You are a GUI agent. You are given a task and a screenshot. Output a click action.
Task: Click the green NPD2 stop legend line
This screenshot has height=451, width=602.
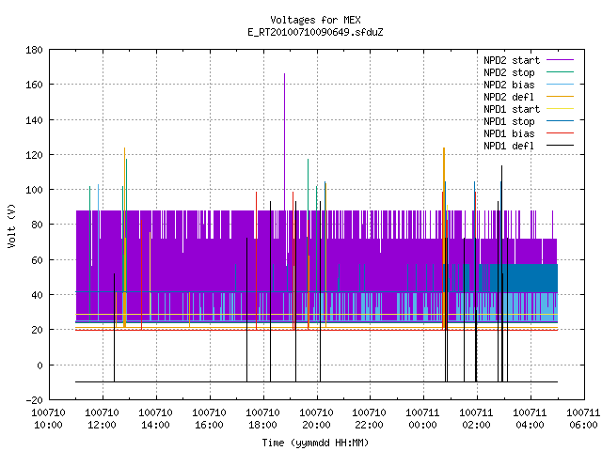pos(560,72)
